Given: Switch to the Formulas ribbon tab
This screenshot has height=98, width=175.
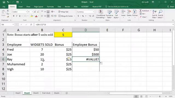Looking at the screenshot, I should 50,7.
